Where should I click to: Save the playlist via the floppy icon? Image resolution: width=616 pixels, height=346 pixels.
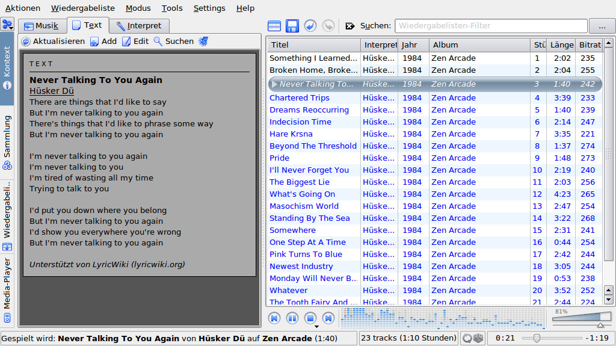[292, 26]
